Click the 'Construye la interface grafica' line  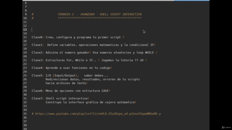(91, 102)
